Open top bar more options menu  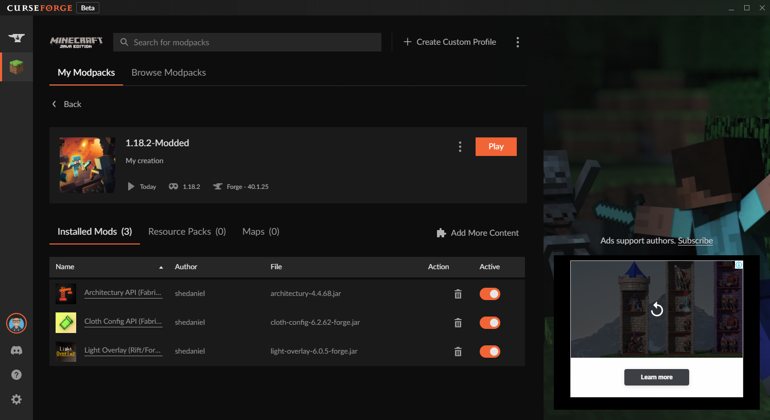(x=517, y=42)
